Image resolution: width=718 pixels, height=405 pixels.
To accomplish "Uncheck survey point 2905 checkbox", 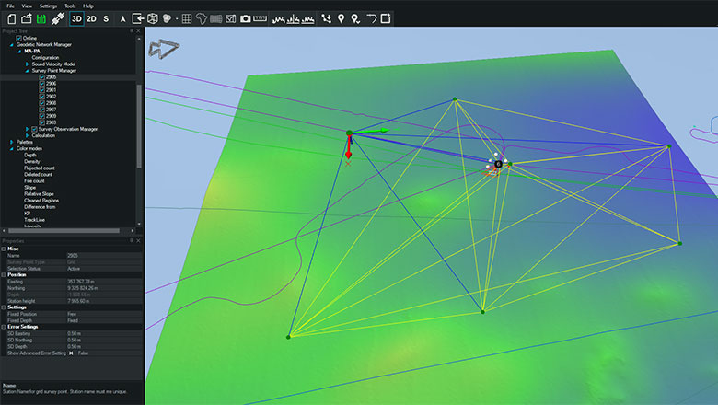I will click(42, 77).
